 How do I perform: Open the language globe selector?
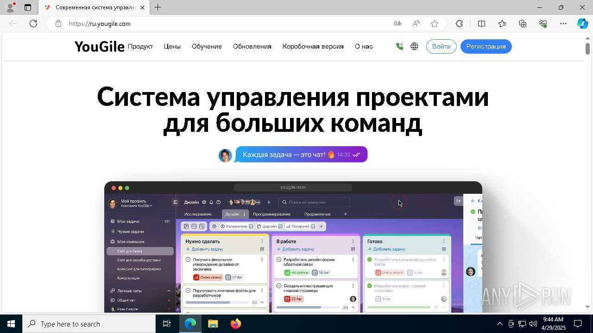pos(414,46)
